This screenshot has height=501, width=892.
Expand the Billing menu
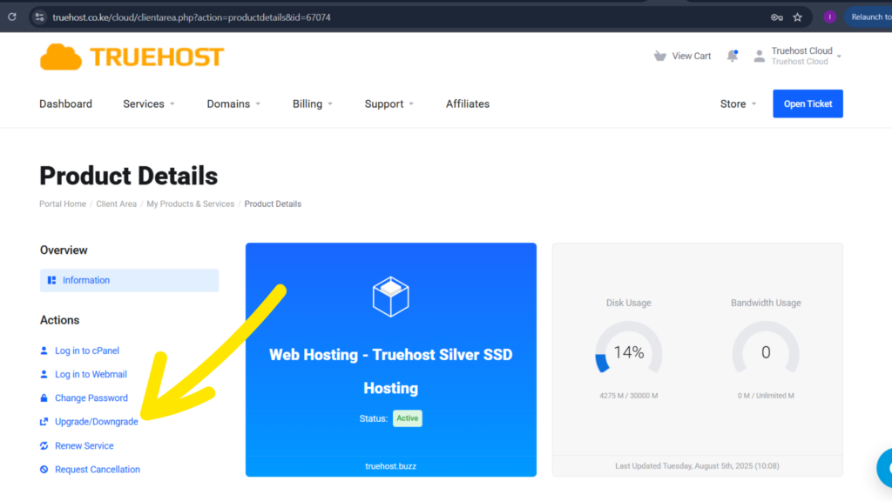tap(313, 104)
